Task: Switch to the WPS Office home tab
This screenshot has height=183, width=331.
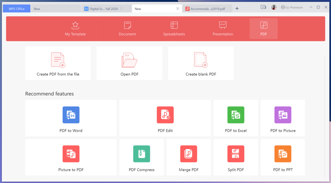Action: [x=17, y=8]
